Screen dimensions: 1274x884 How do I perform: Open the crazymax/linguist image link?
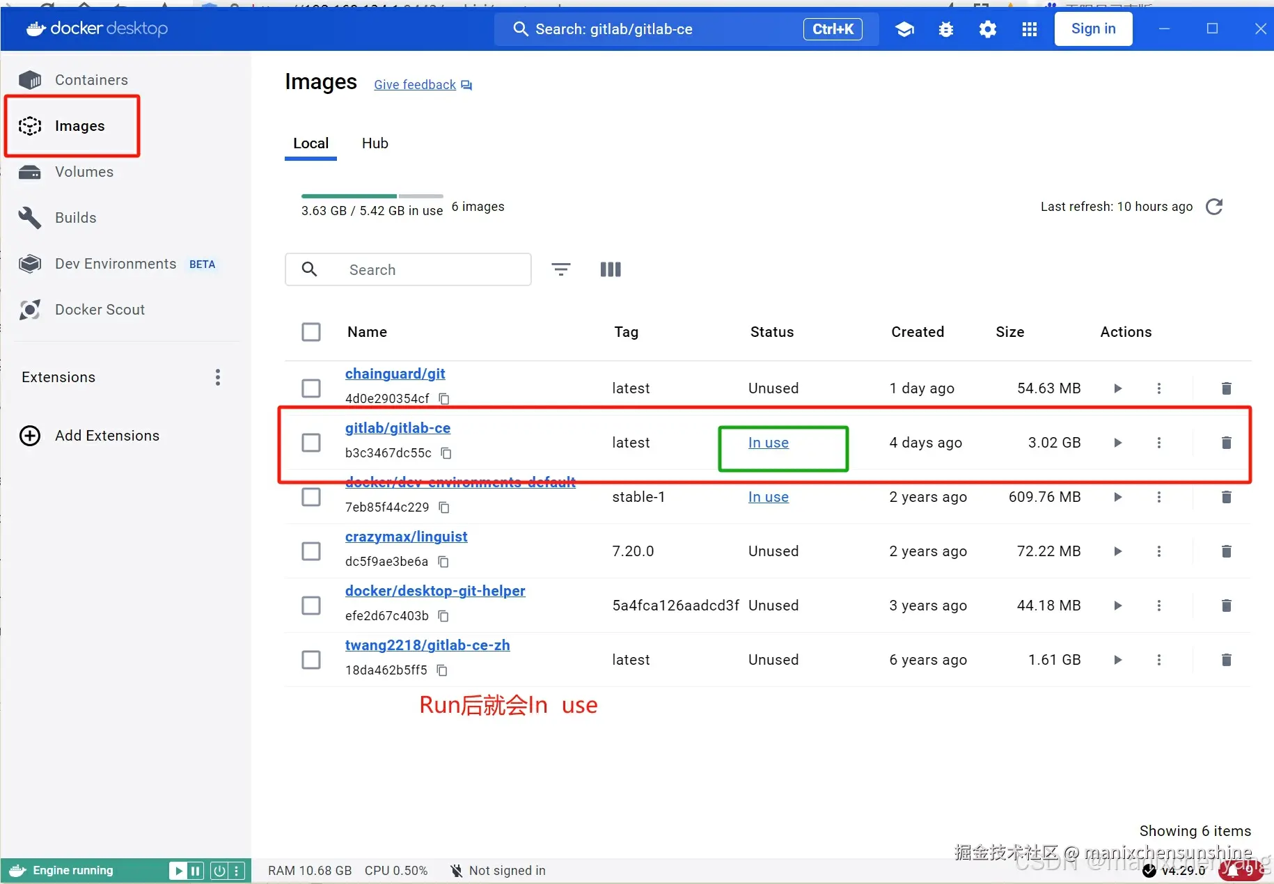pyautogui.click(x=406, y=537)
